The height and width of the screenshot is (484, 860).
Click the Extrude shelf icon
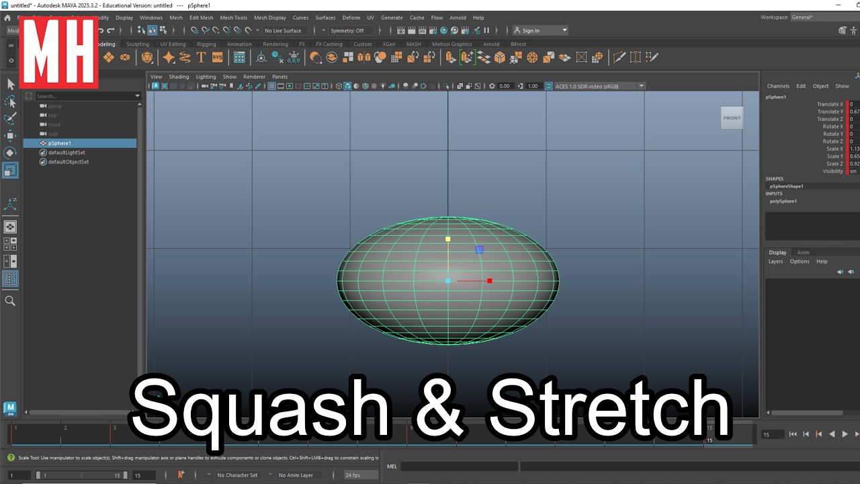pos(450,57)
